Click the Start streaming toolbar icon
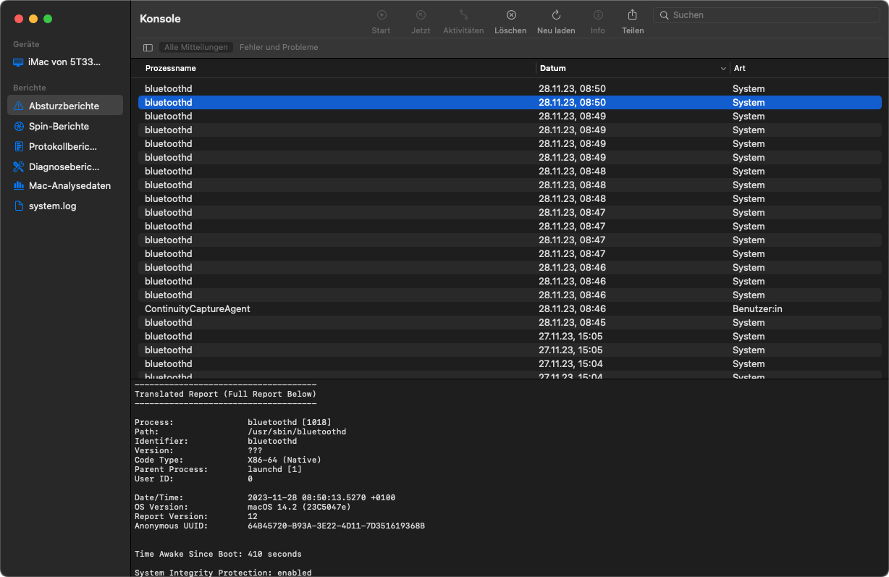This screenshot has height=577, width=889. point(381,15)
